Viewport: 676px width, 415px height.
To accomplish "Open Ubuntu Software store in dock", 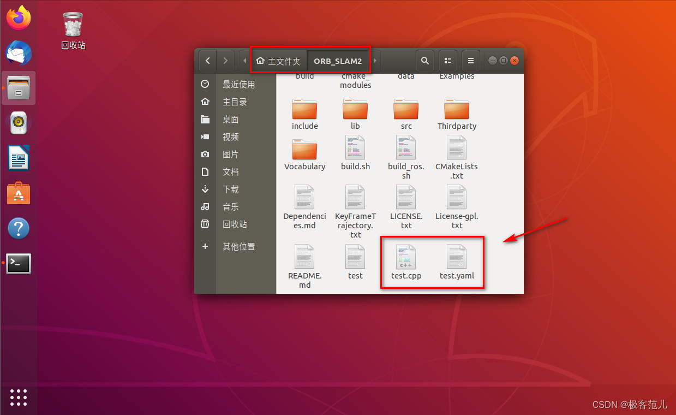I will 19,193.
